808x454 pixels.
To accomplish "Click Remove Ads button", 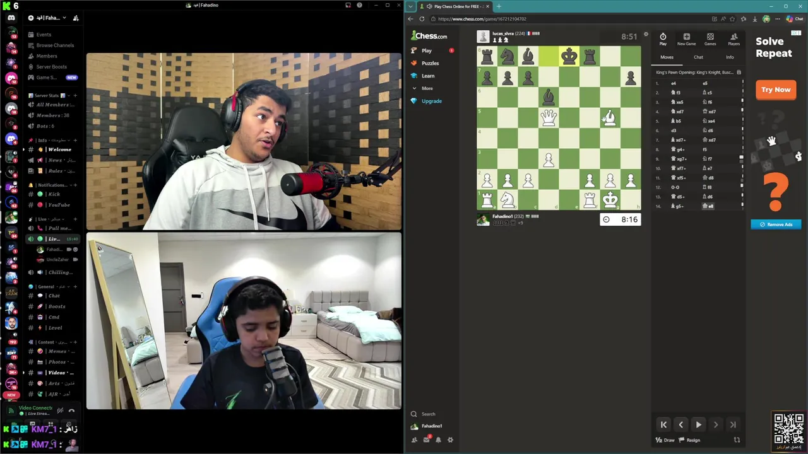I will (x=776, y=224).
